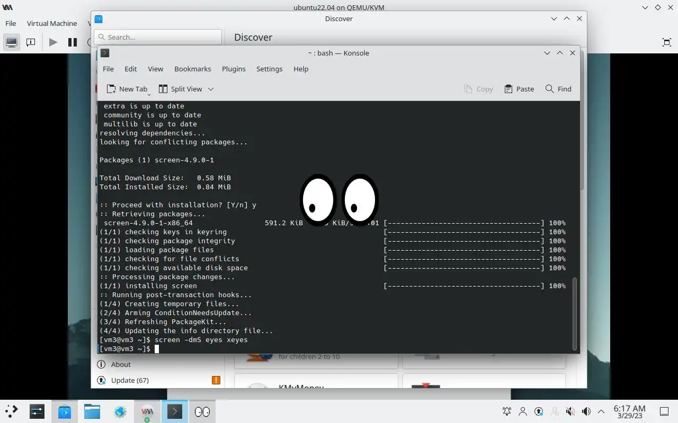Click 'for children 2 to 10' text in Discover

point(309,357)
